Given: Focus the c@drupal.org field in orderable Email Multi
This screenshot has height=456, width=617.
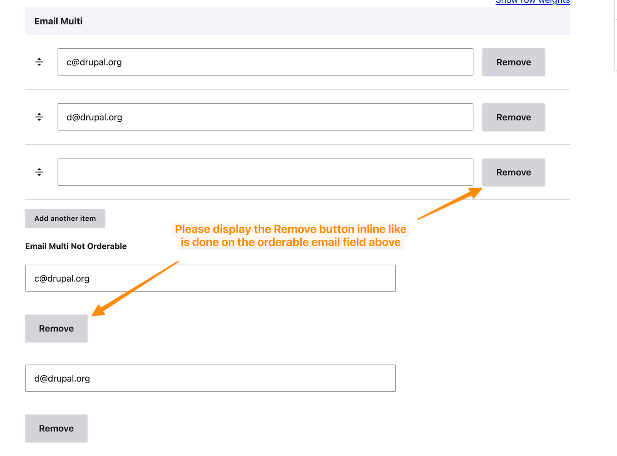Looking at the screenshot, I should click(265, 62).
